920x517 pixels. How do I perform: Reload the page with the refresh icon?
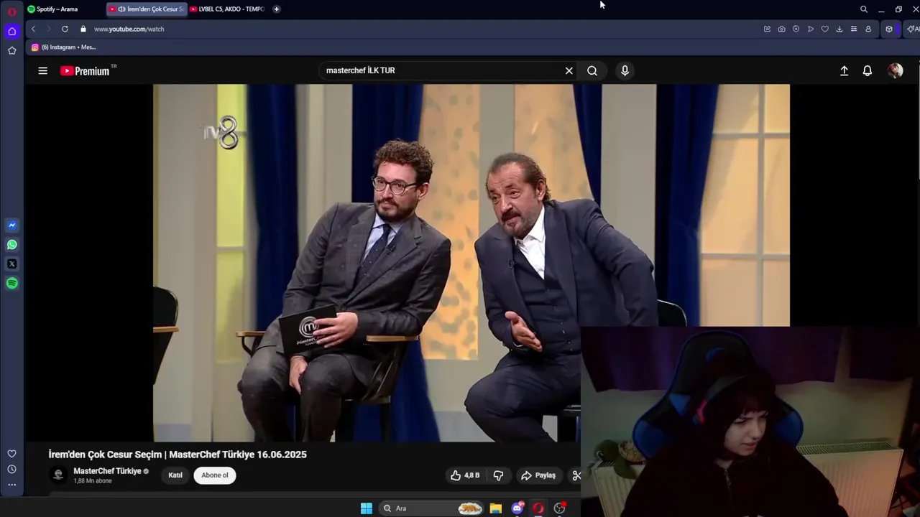[65, 29]
